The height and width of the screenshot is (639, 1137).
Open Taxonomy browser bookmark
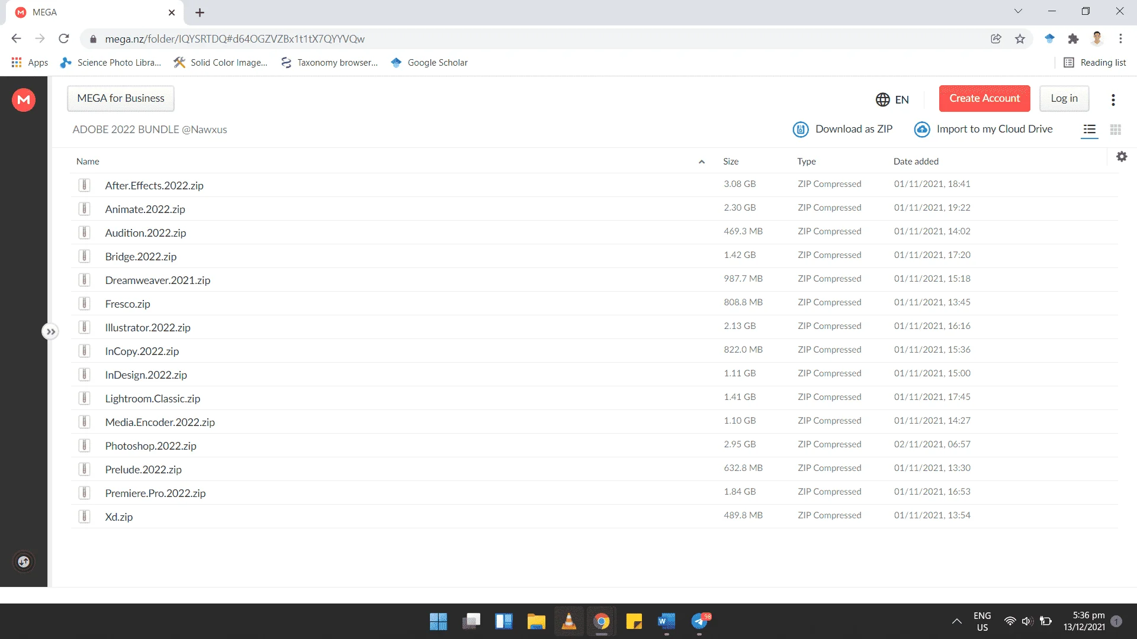[329, 63]
